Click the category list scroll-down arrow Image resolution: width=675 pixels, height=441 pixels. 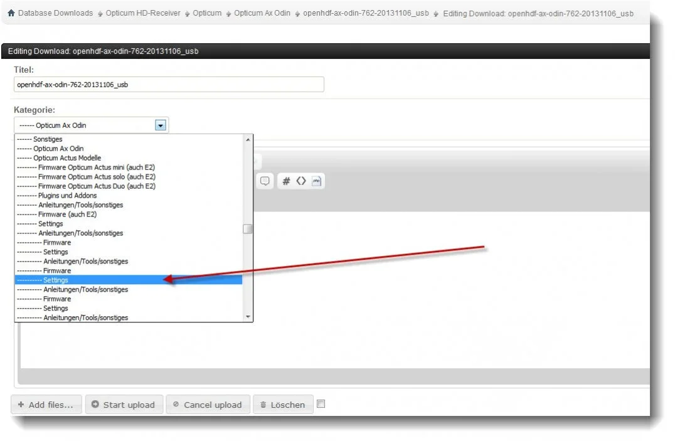[x=248, y=317]
